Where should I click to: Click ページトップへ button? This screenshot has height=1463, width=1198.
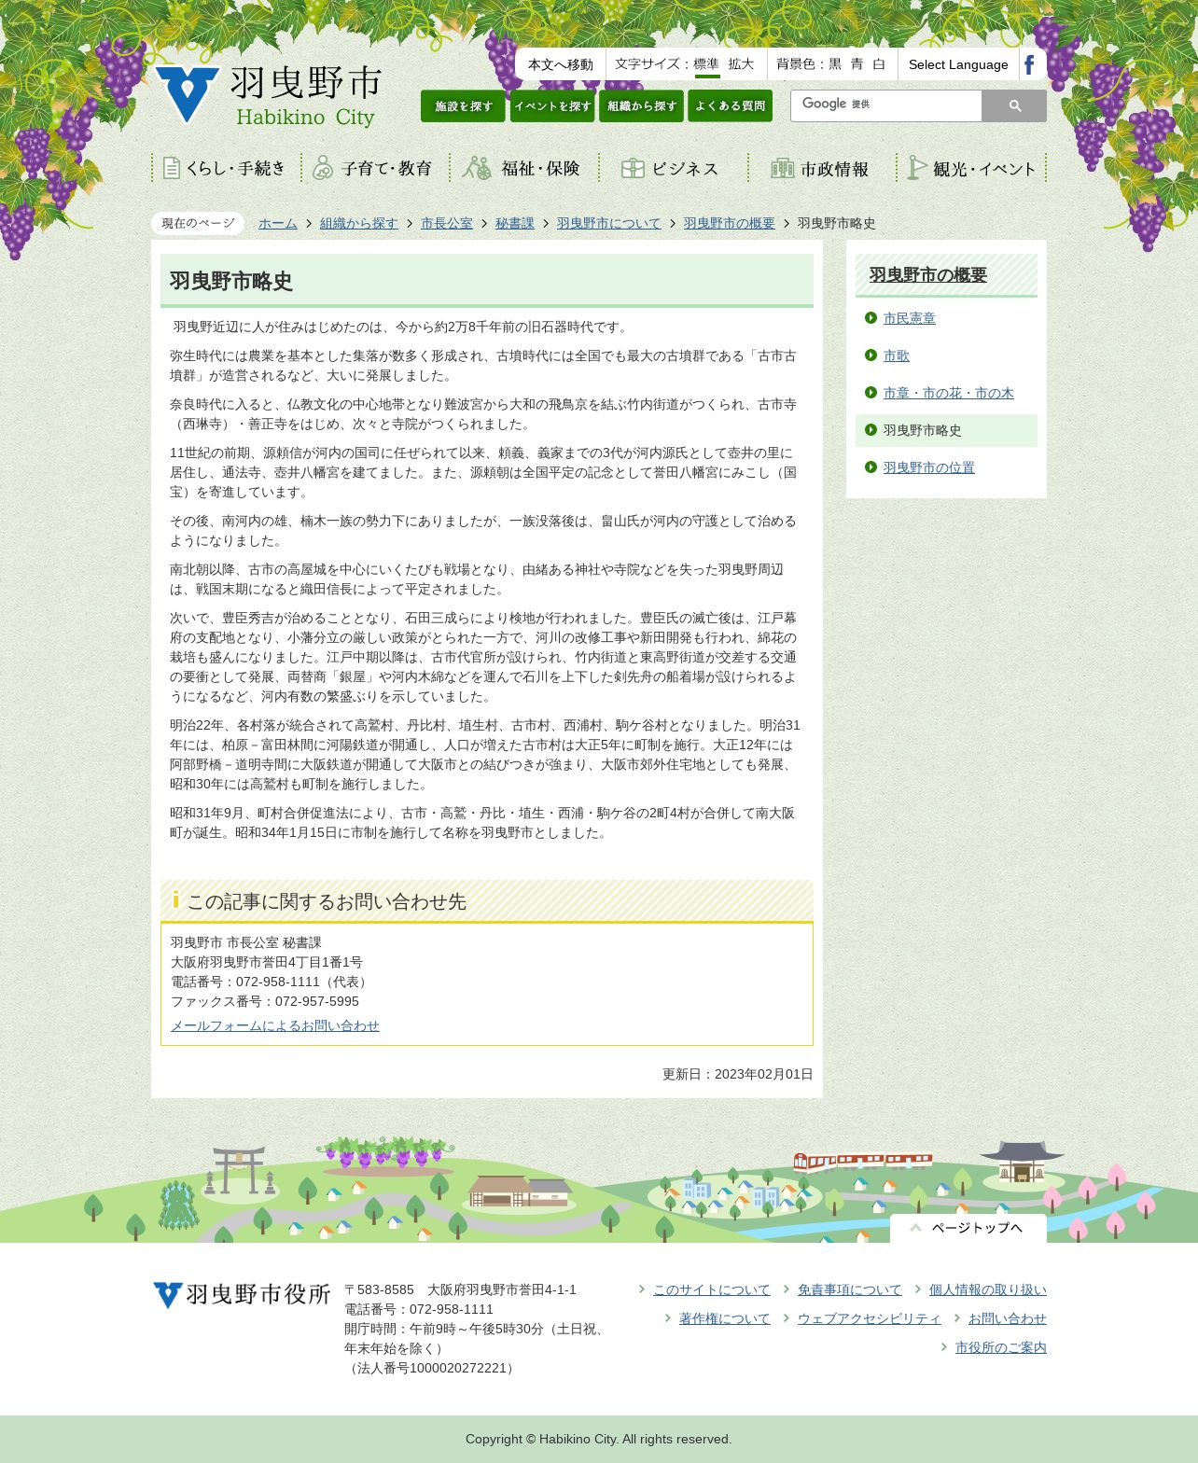coord(968,1228)
